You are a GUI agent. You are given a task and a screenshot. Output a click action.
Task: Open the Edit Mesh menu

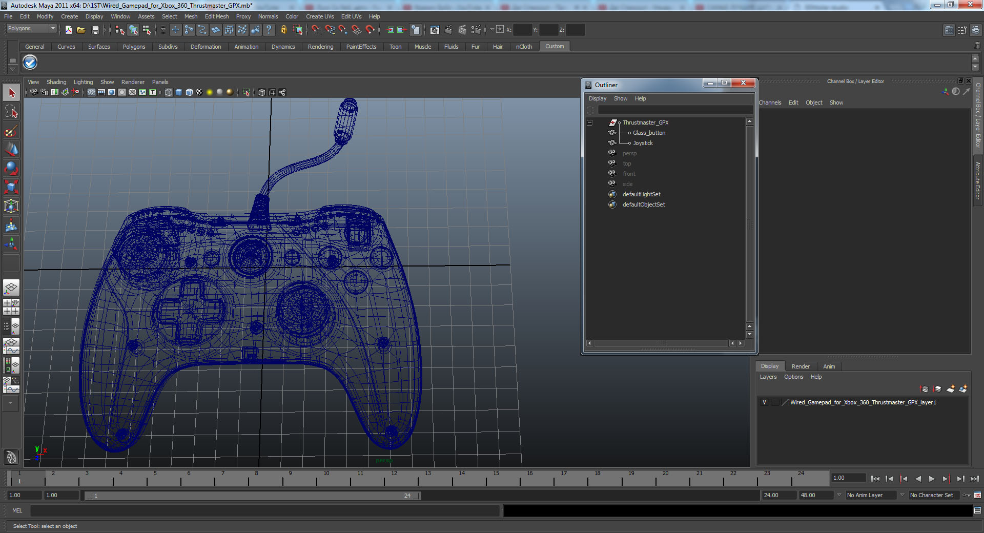[x=217, y=16]
